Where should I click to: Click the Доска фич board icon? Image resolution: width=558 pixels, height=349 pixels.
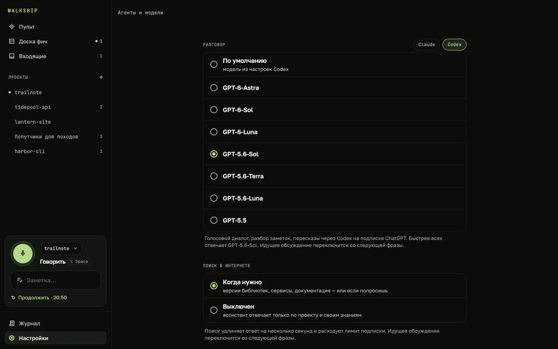(12, 41)
